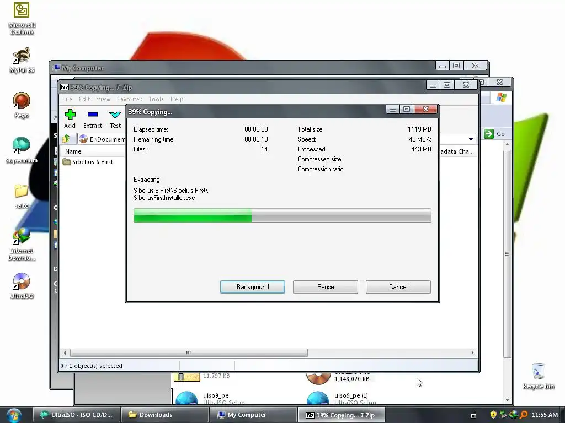The width and height of the screenshot is (565, 423).
Task: Click the 1,148,020 KB file size text
Action: click(x=351, y=379)
